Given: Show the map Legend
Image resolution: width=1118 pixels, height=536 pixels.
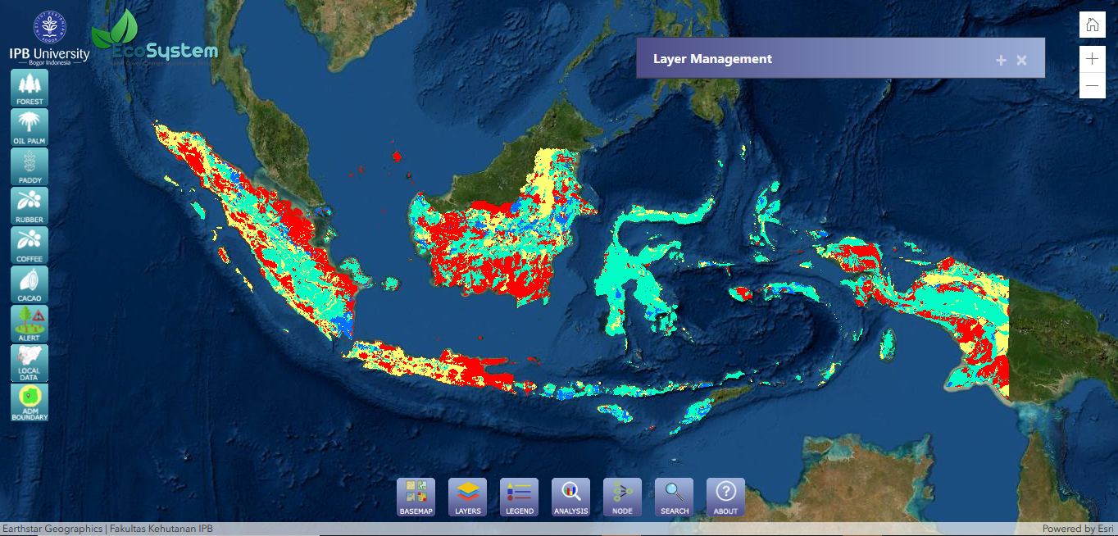Looking at the screenshot, I should pyautogui.click(x=520, y=497).
